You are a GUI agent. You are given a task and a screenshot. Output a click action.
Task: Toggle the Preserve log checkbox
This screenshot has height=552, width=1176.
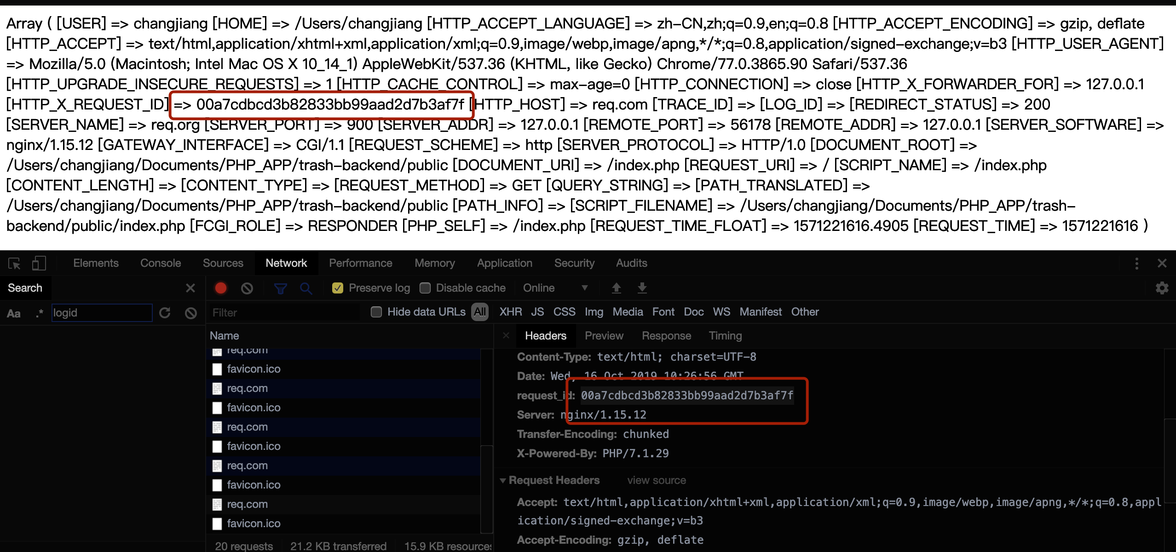tap(338, 287)
